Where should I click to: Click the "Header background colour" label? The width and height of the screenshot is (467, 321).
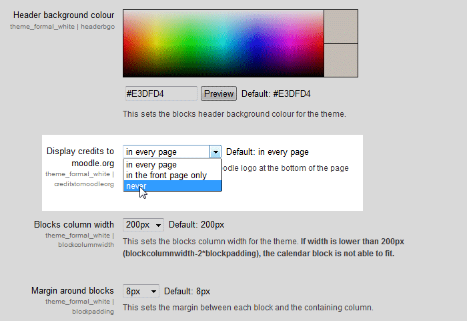(63, 15)
